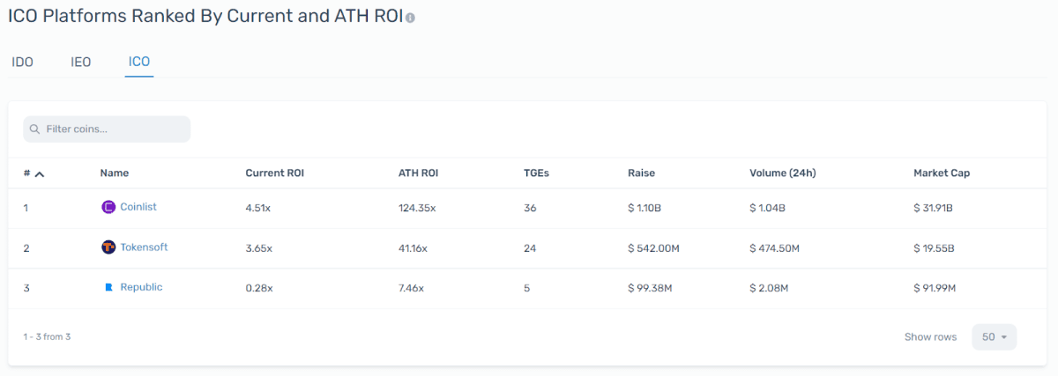Click Tokensoft's ATH ROI value 41.16x
The image size is (1058, 376).
(x=413, y=248)
